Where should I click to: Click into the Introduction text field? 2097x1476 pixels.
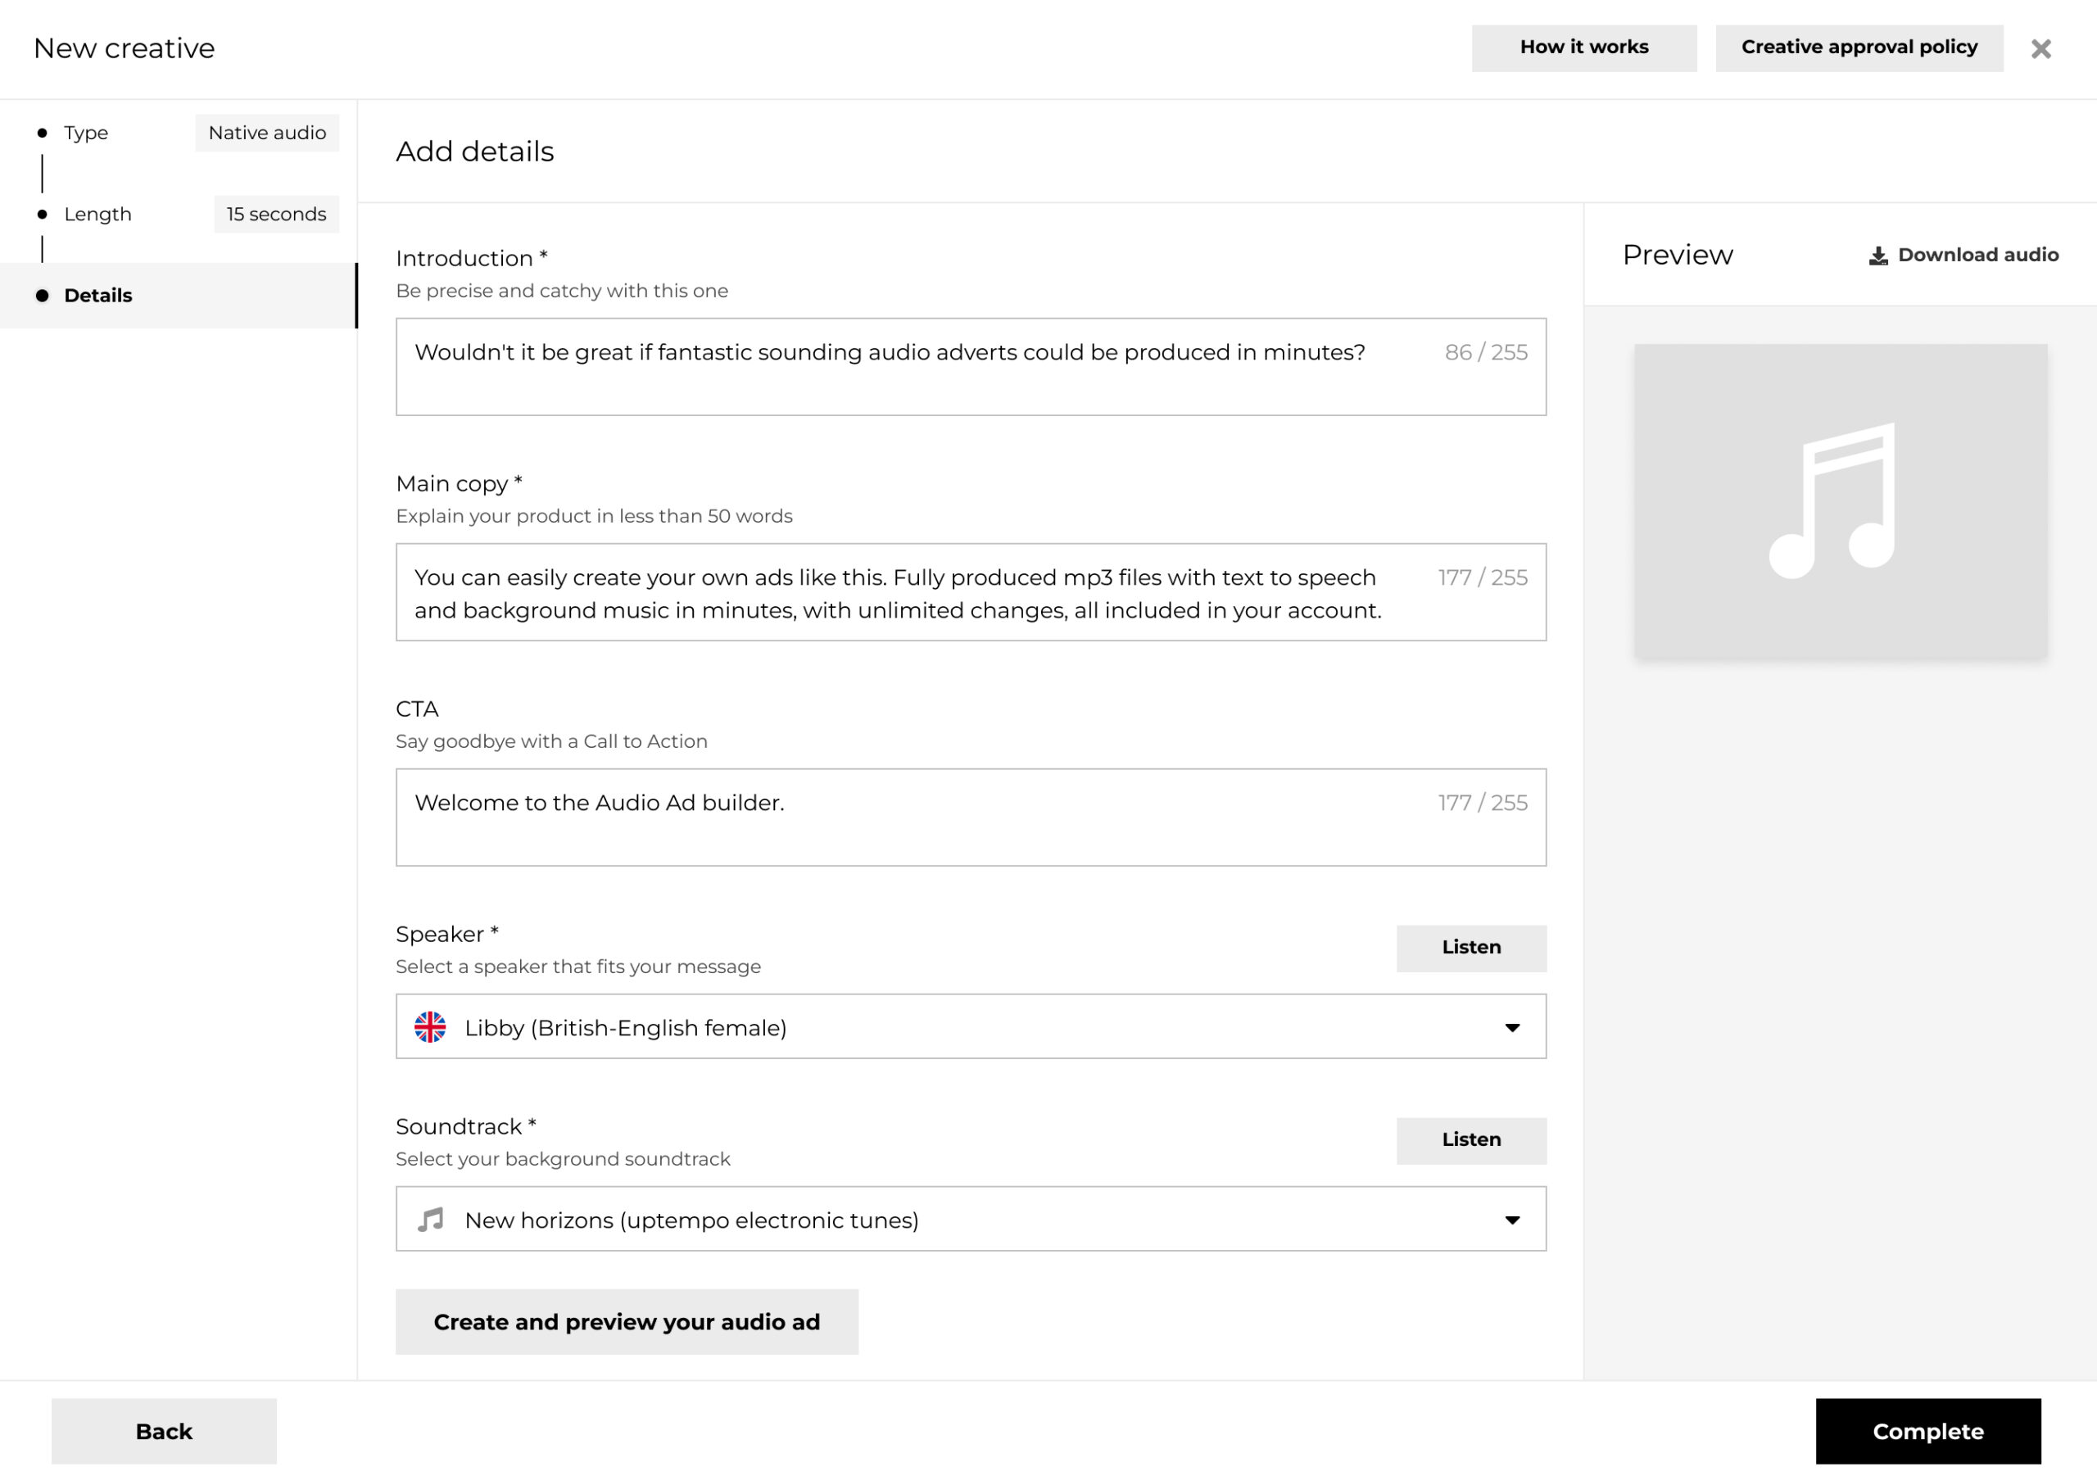[x=971, y=367]
